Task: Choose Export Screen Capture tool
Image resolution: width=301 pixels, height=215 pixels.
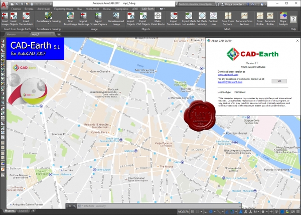Action: pos(98,19)
